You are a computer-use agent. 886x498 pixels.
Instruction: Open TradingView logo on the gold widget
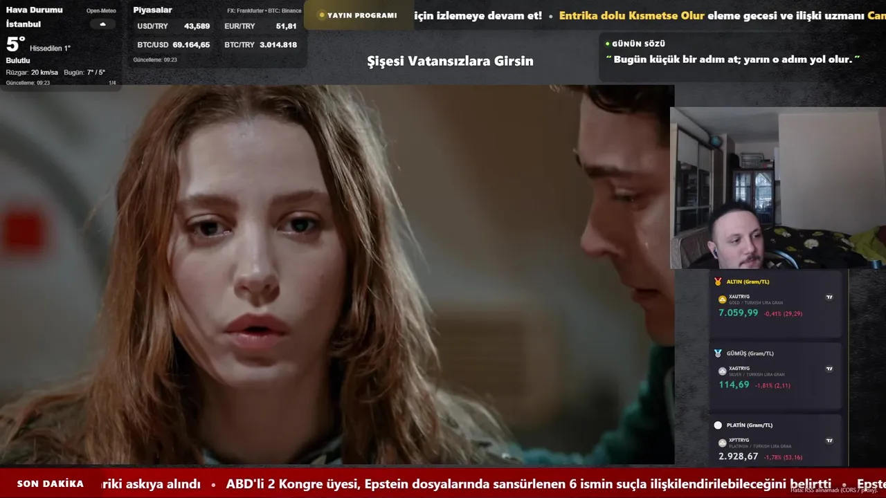click(829, 297)
